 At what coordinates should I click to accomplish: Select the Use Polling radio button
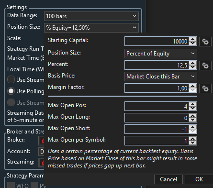tap(11, 91)
